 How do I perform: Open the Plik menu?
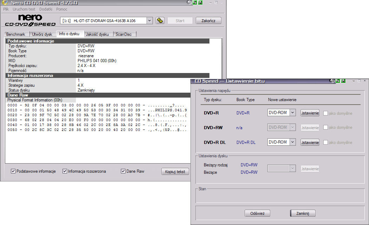pos(6,9)
